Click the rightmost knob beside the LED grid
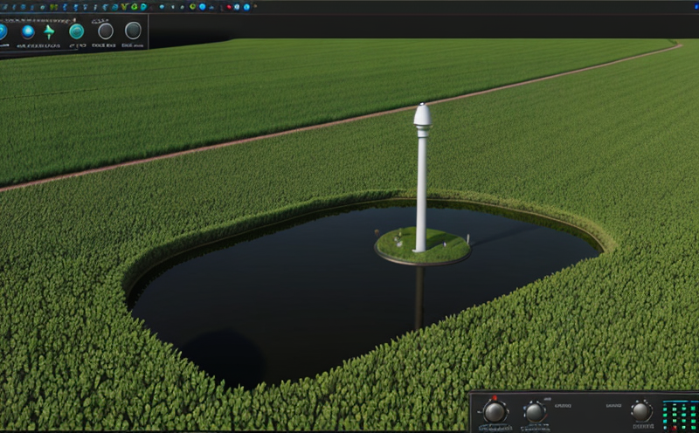The image size is (699, 433). pos(641,411)
